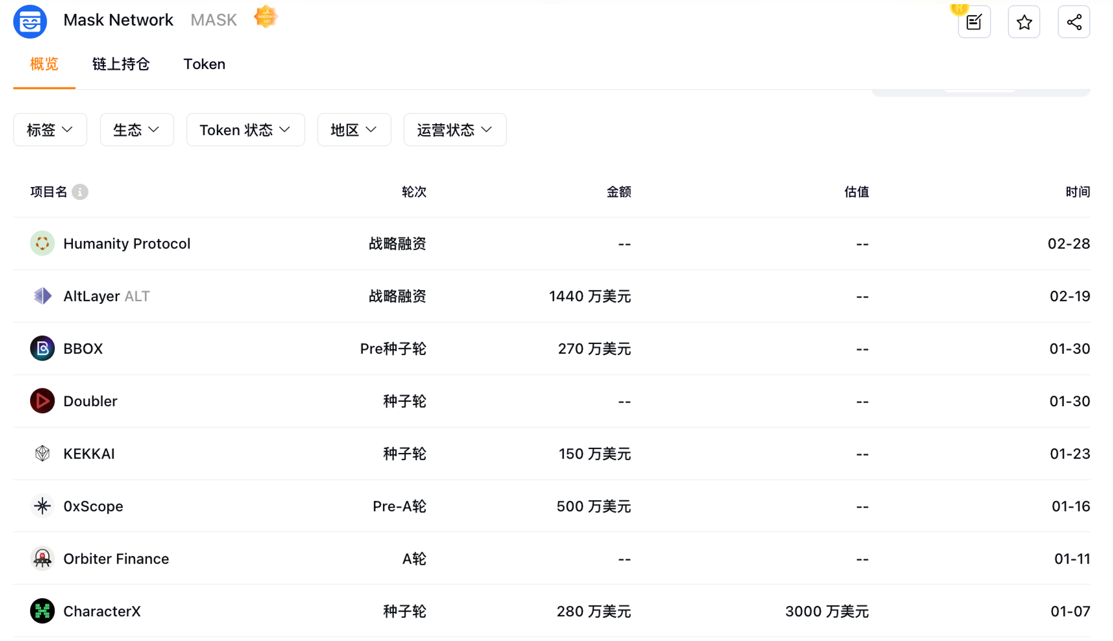Image resolution: width=1113 pixels, height=641 pixels.
Task: Click the 估值 column header
Action: pos(856,192)
